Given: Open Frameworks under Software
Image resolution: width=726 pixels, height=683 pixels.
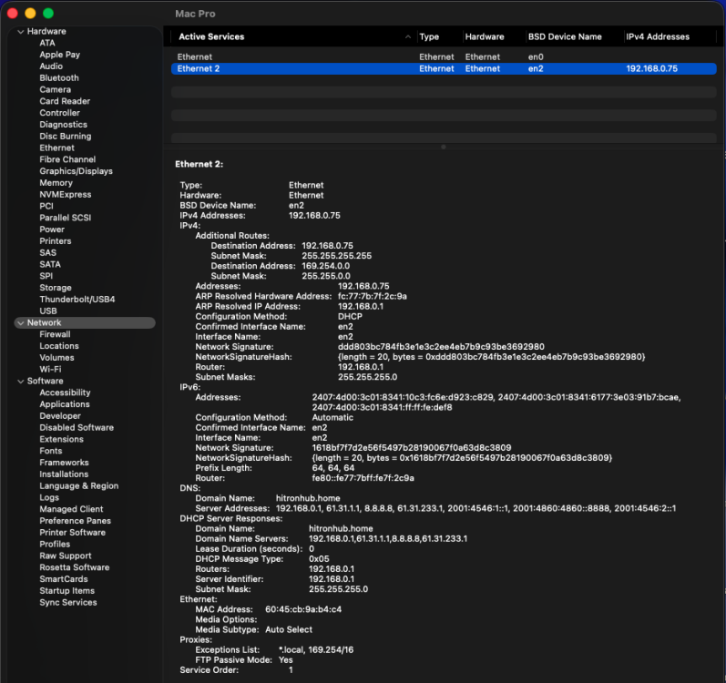Looking at the screenshot, I should [x=64, y=463].
